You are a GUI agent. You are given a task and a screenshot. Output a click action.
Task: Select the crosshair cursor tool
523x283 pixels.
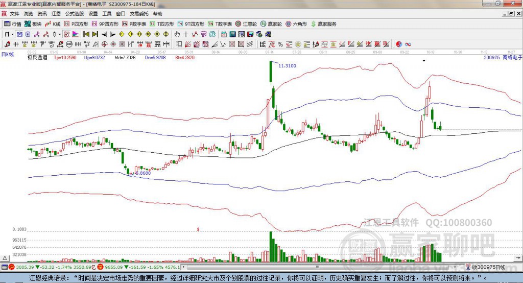[186, 34]
